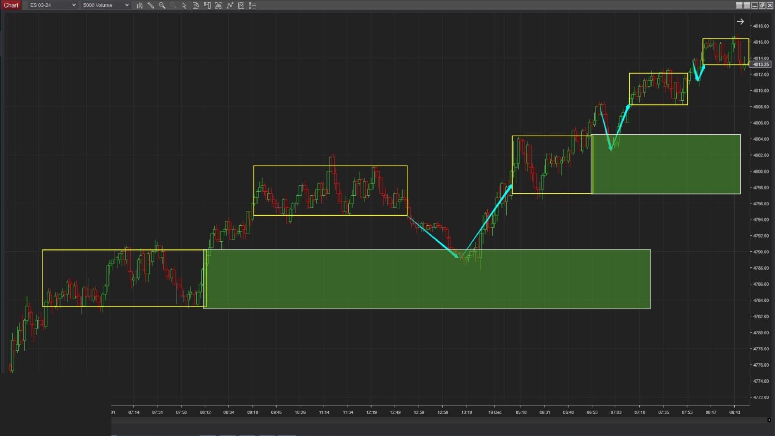The width and height of the screenshot is (775, 436).
Task: Click the 4810.00 price axis label
Action: 761,91
